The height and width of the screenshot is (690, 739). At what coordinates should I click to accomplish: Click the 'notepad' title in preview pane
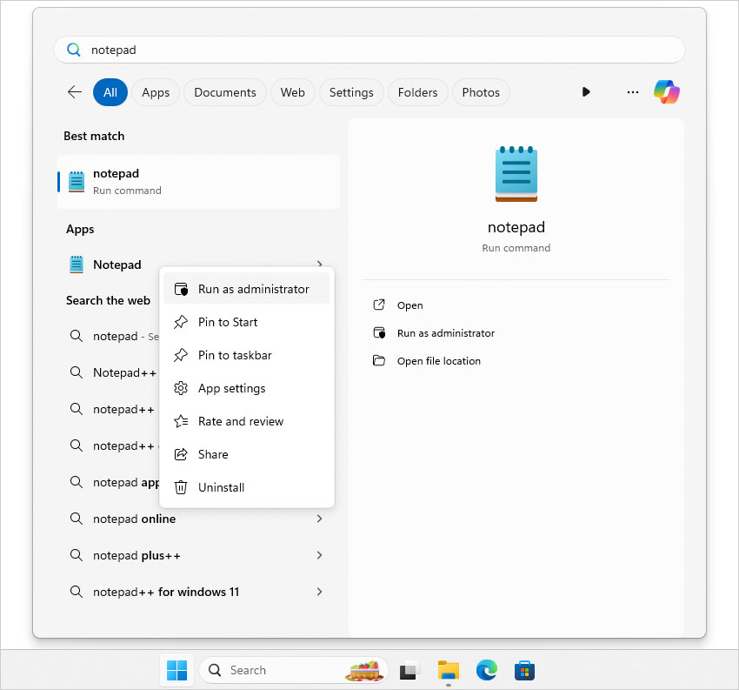point(516,227)
